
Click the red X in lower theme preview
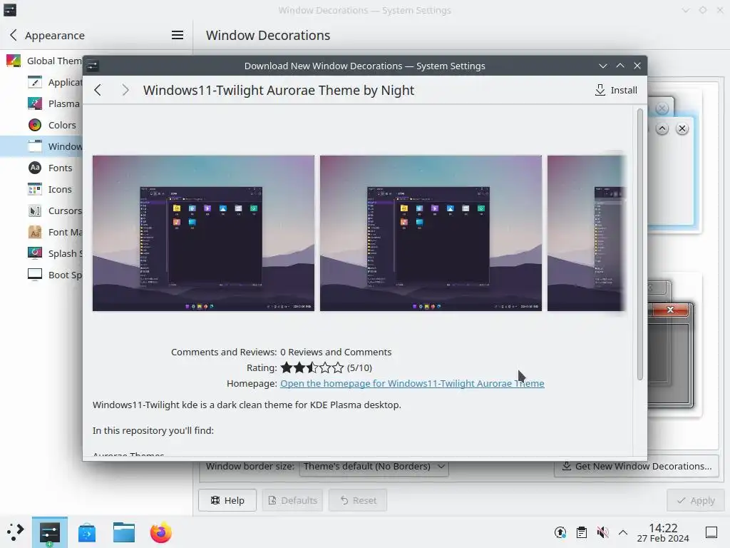pyautogui.click(x=670, y=310)
